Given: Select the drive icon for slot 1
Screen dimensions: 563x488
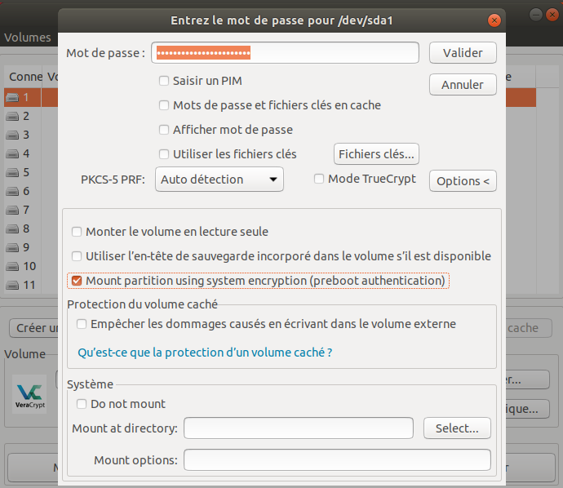Looking at the screenshot, I should (x=13, y=97).
